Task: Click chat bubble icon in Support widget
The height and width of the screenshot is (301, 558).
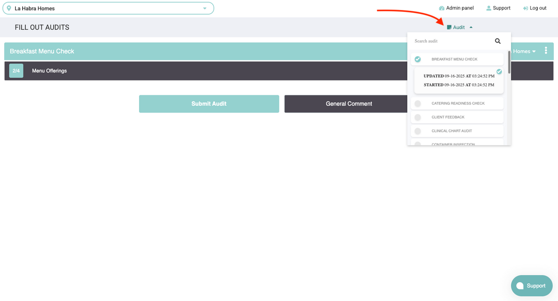Action: coord(520,286)
